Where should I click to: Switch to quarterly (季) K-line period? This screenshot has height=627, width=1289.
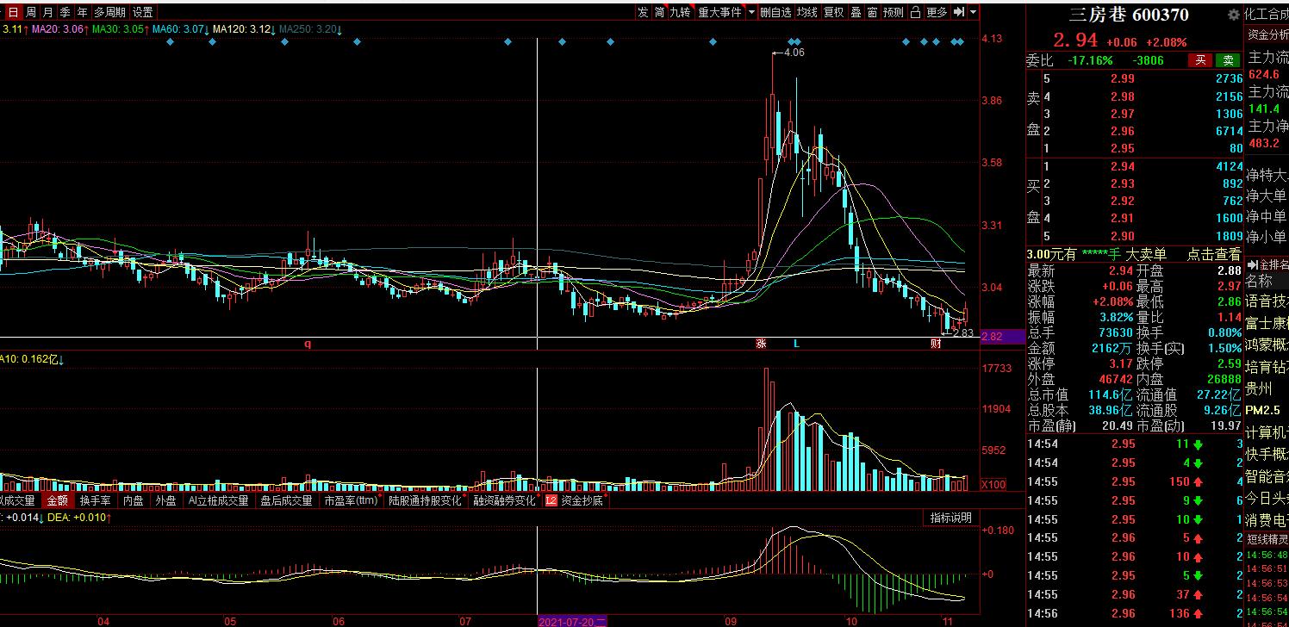click(x=65, y=12)
